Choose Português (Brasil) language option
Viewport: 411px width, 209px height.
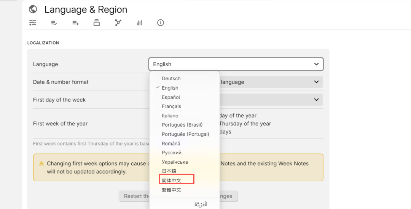point(182,125)
